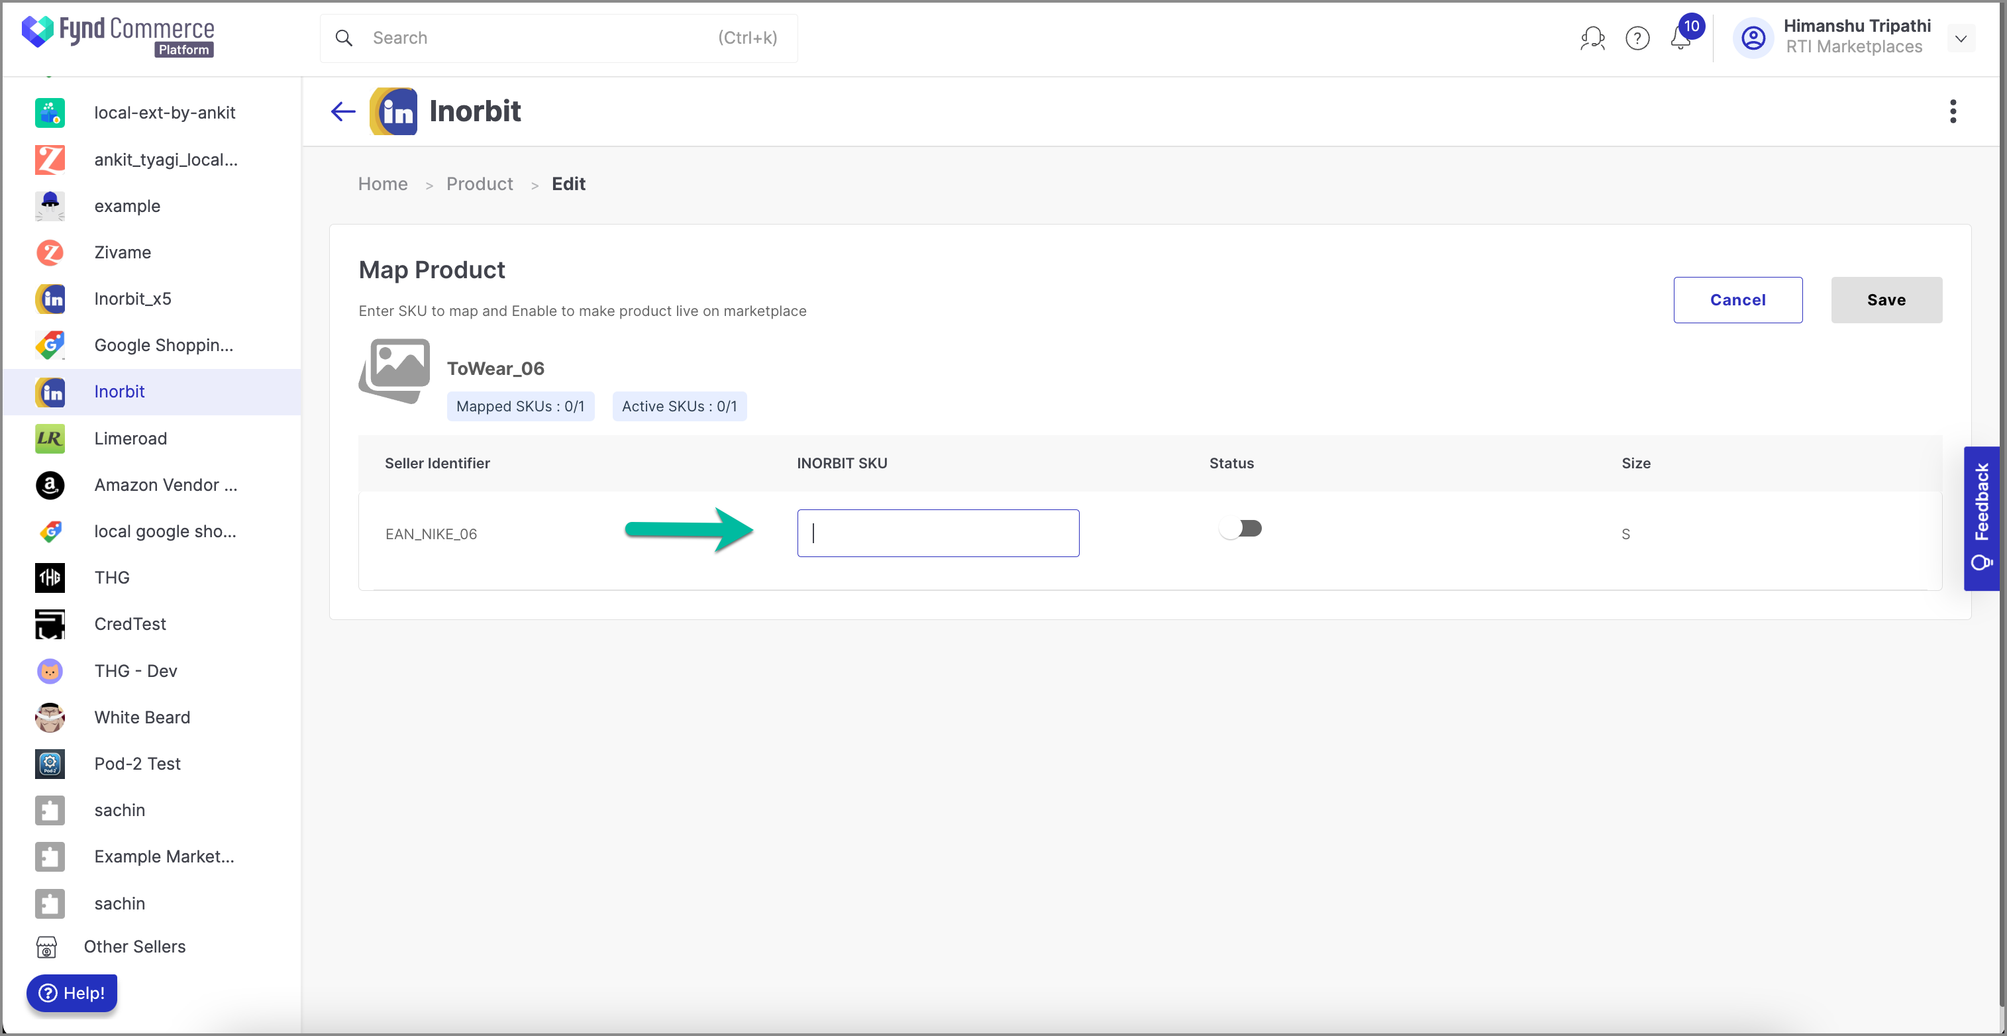This screenshot has height=1036, width=2007.
Task: Click the THG - Dev icon
Action: tap(50, 670)
